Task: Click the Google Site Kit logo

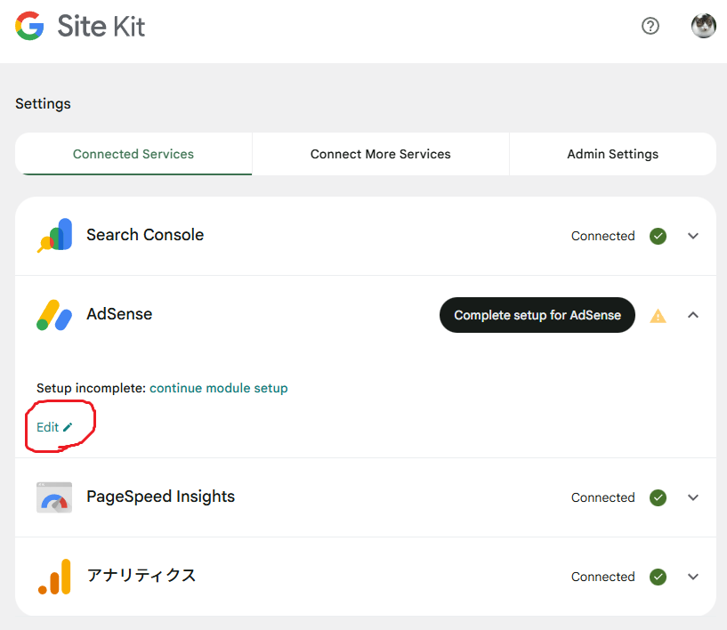Action: click(80, 27)
